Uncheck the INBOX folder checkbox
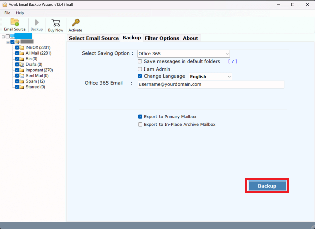The image size is (315, 229). (x=17, y=47)
